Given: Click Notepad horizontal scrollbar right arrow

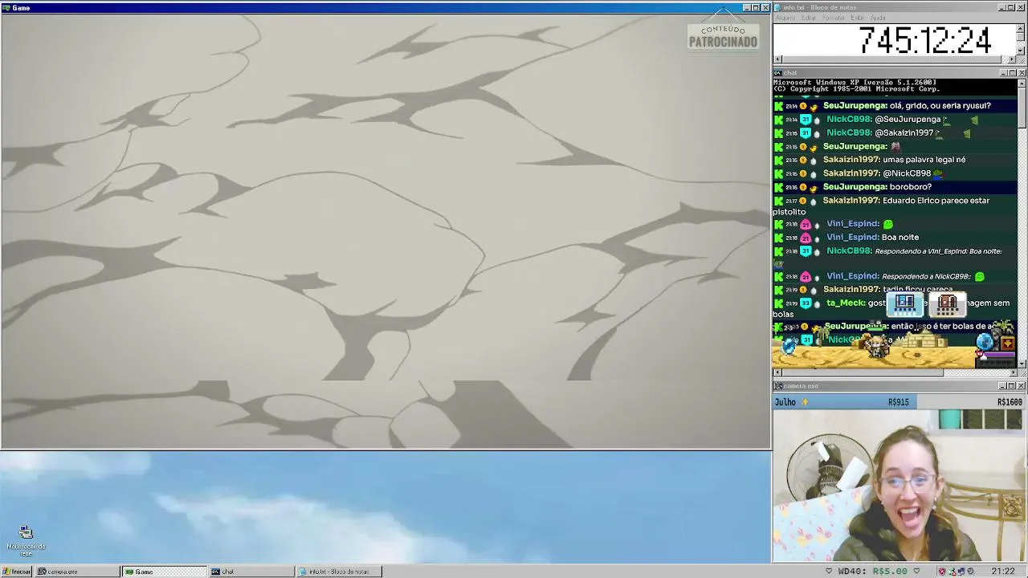Looking at the screenshot, I should pyautogui.click(x=1011, y=59).
